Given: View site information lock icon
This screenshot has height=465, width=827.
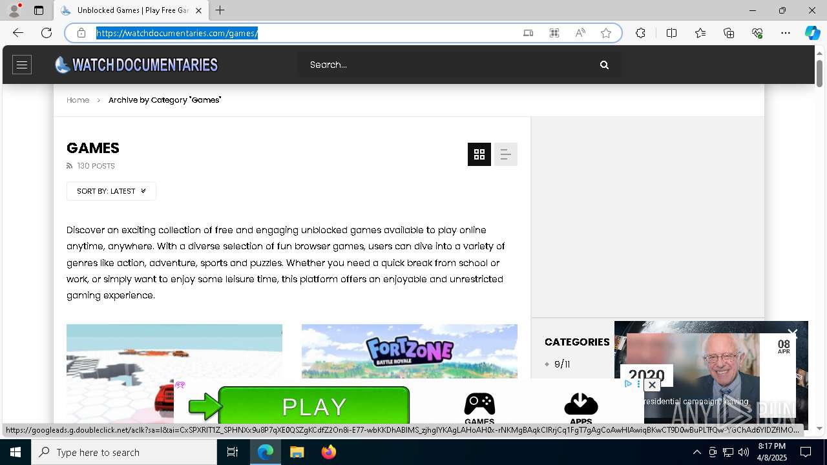Looking at the screenshot, I should (x=81, y=33).
